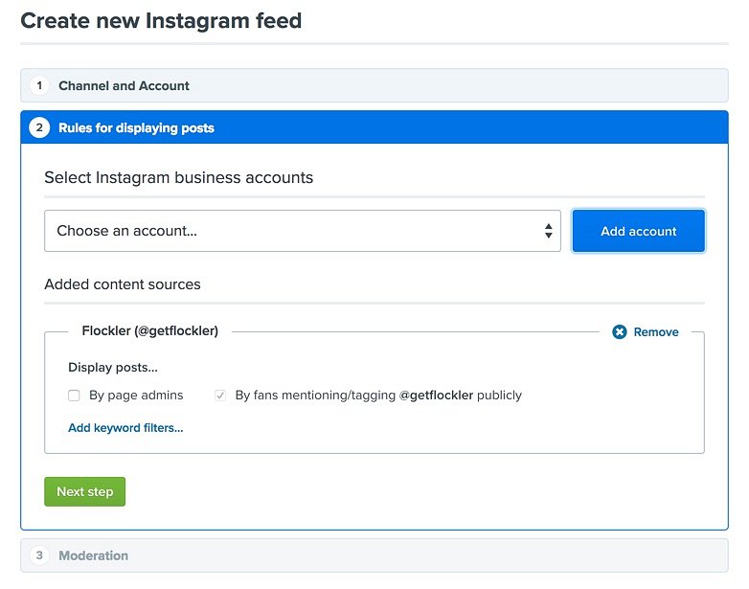Expand the Channel and Account section
This screenshot has width=749, height=589.
pyautogui.click(x=374, y=85)
